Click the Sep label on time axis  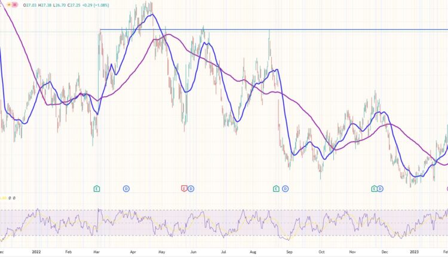289,253
